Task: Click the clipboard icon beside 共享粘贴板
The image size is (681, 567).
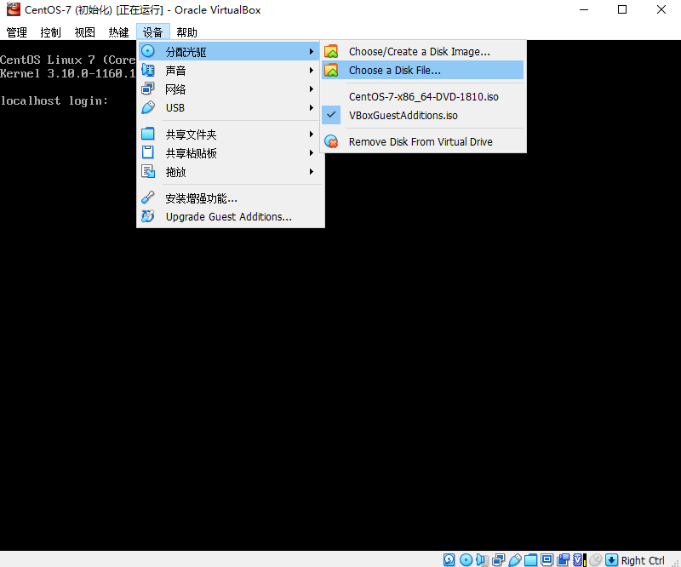Action: [148, 152]
